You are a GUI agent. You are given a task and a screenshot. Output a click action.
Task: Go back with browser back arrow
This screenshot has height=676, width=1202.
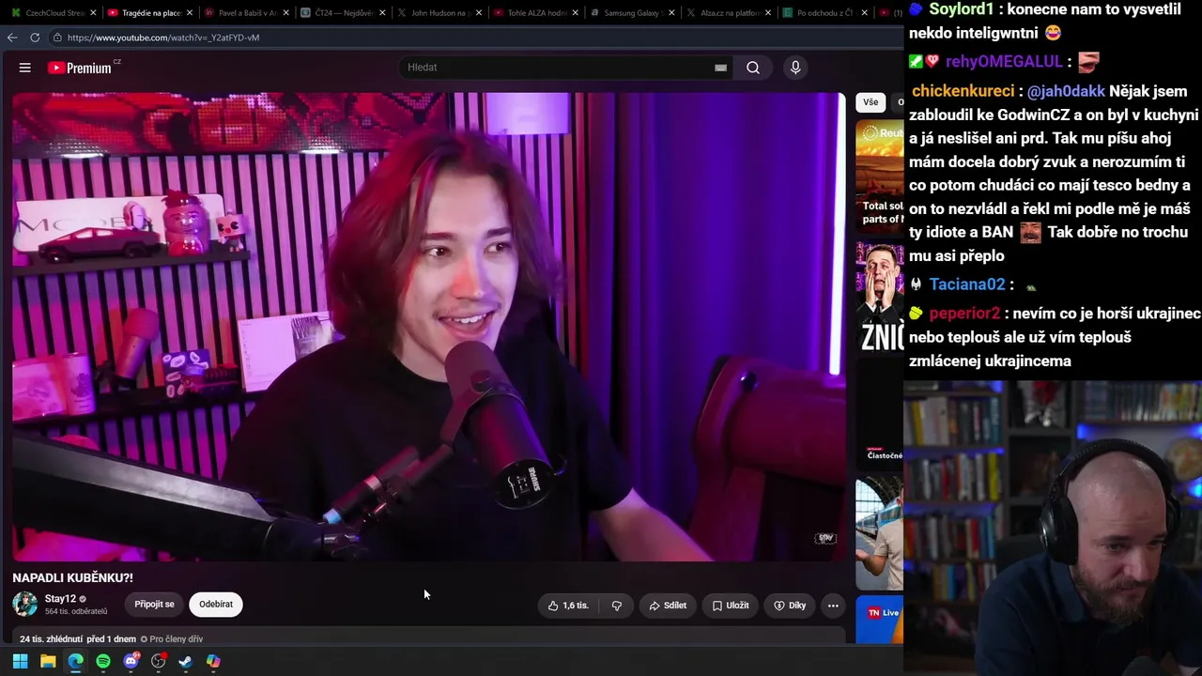12,38
